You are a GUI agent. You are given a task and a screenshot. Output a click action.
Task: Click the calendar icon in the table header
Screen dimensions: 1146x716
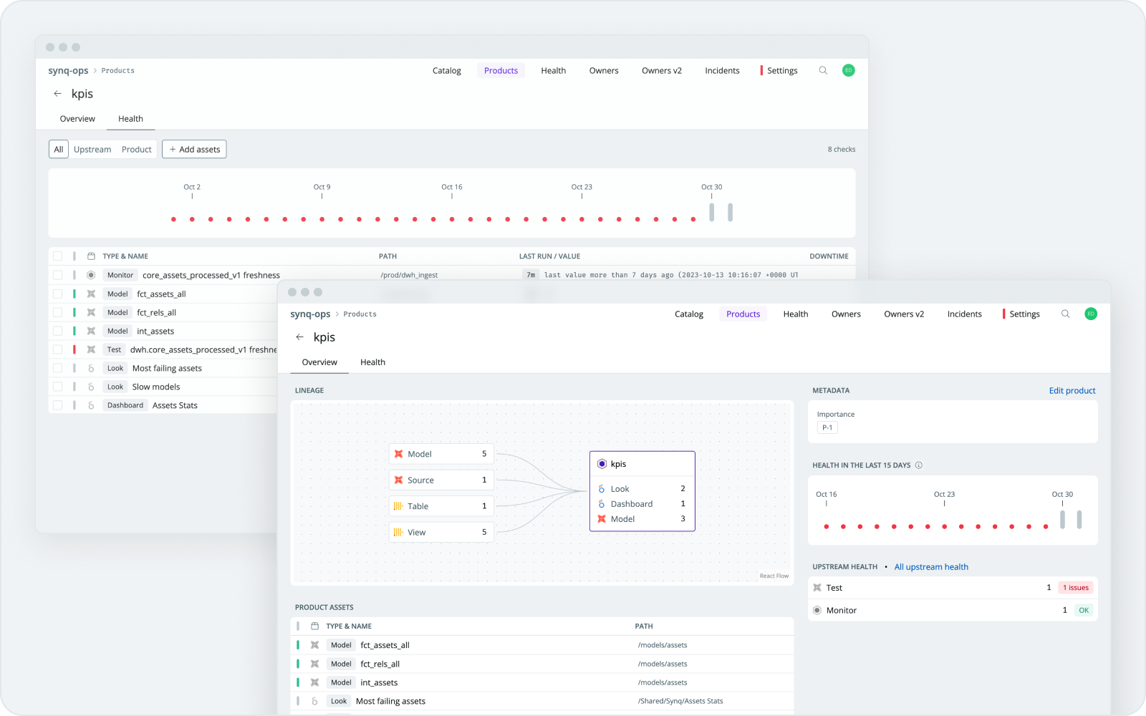point(91,256)
